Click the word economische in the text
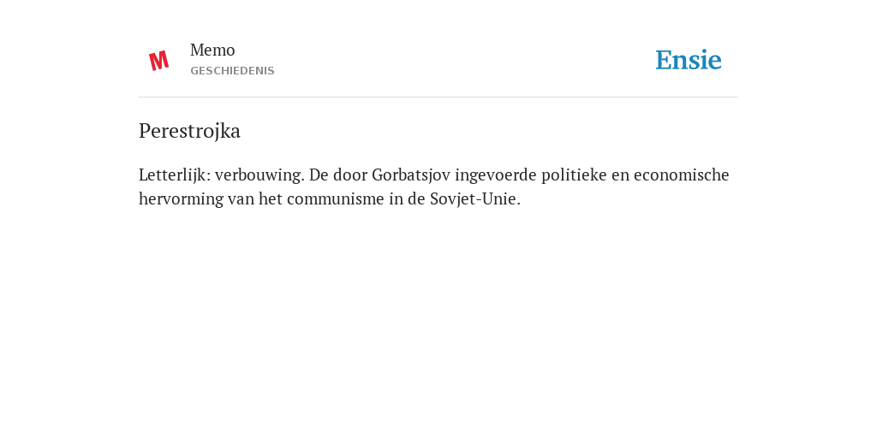The image size is (877, 438). pos(681,175)
